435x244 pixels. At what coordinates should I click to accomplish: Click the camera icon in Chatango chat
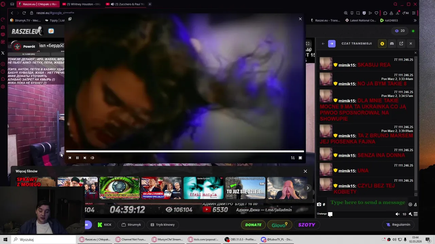319,204
